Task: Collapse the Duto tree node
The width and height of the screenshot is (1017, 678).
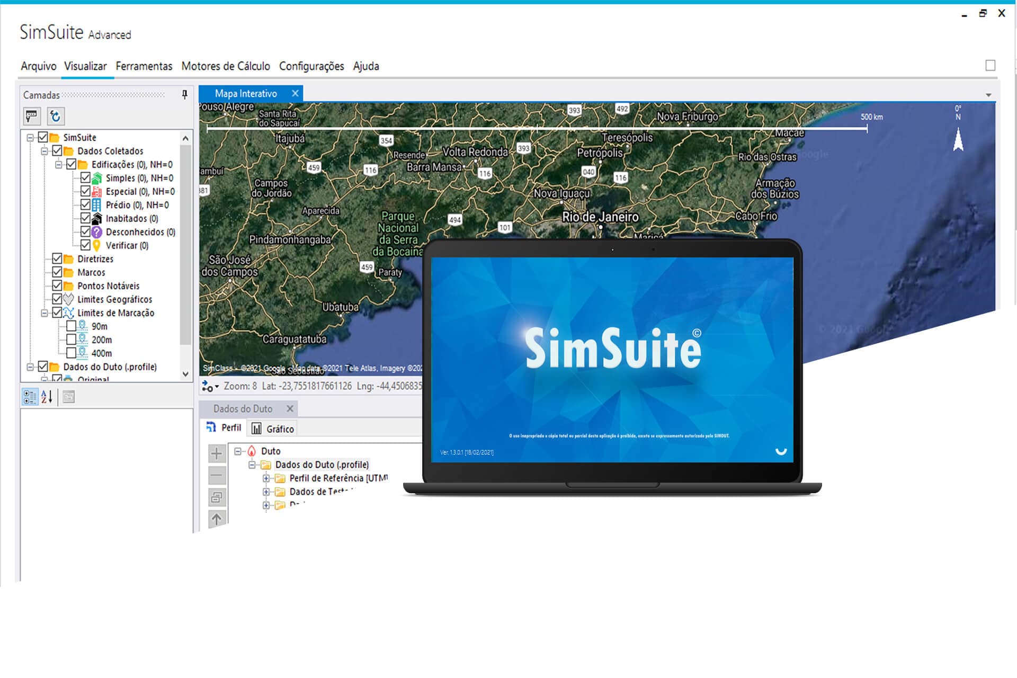Action: coord(238,451)
